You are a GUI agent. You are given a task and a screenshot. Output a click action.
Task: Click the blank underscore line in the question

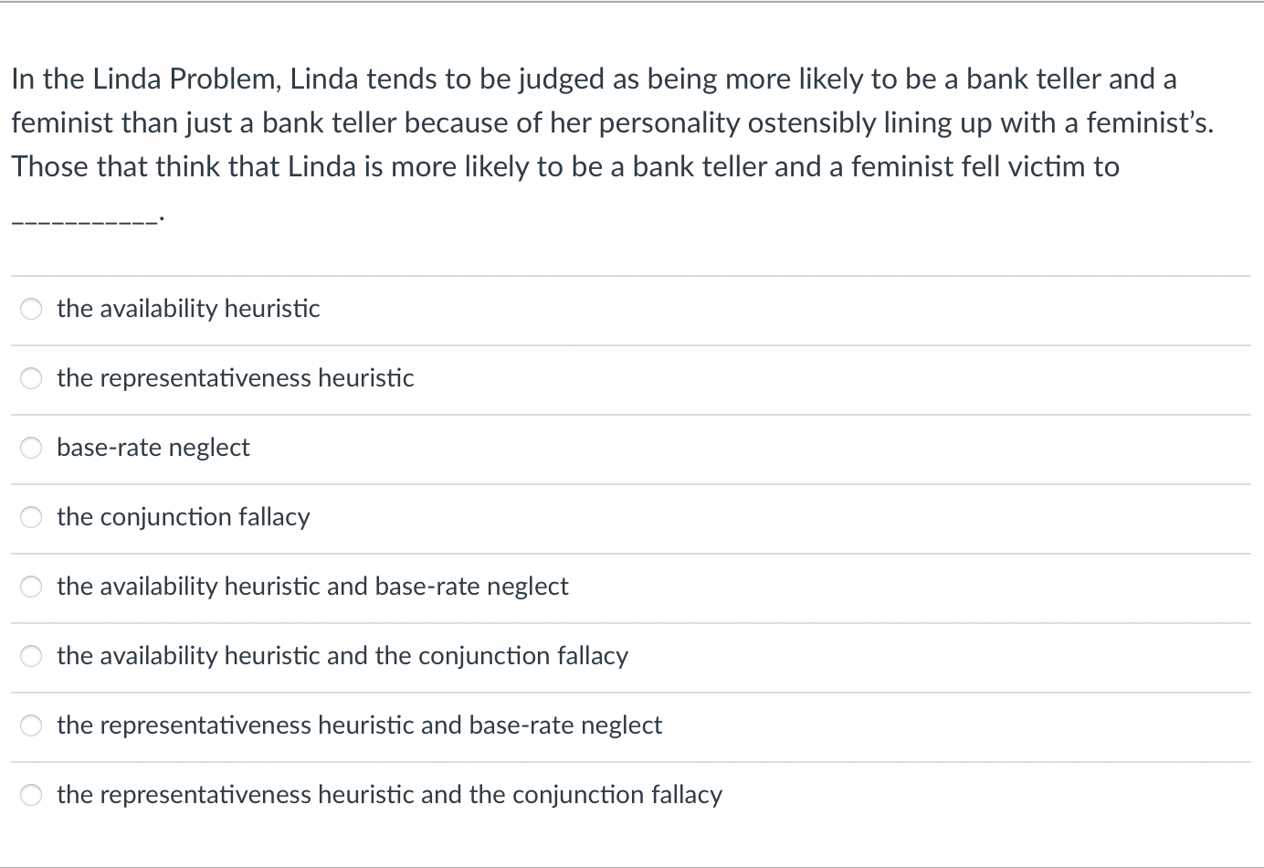[85, 215]
